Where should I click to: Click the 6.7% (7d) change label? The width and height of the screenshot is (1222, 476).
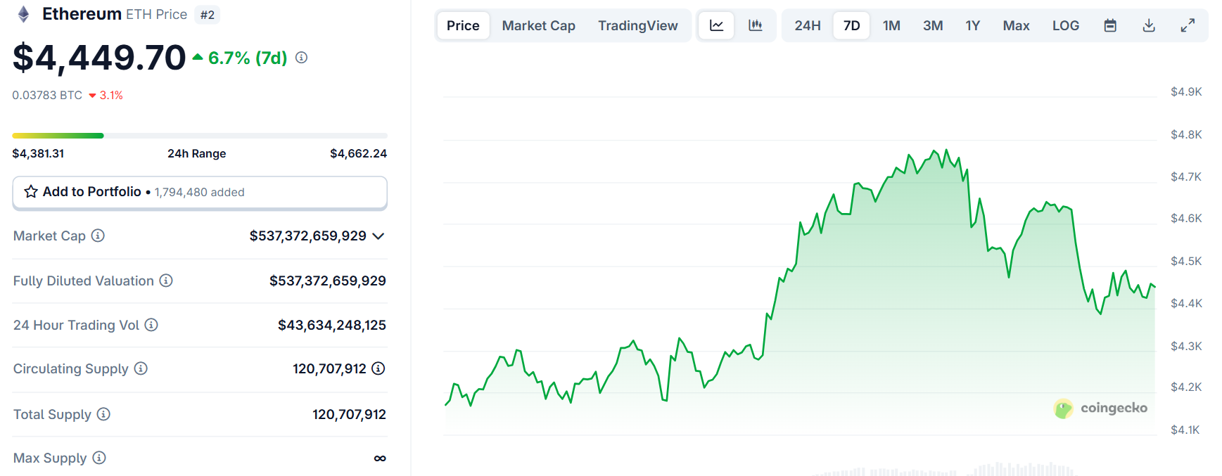point(248,58)
